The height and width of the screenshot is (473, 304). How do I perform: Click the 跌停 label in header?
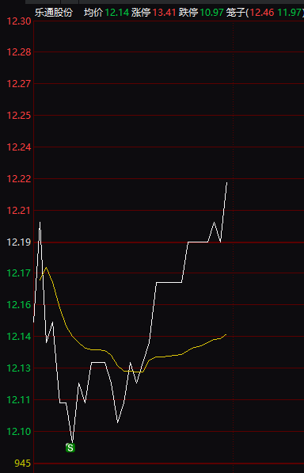188,13
